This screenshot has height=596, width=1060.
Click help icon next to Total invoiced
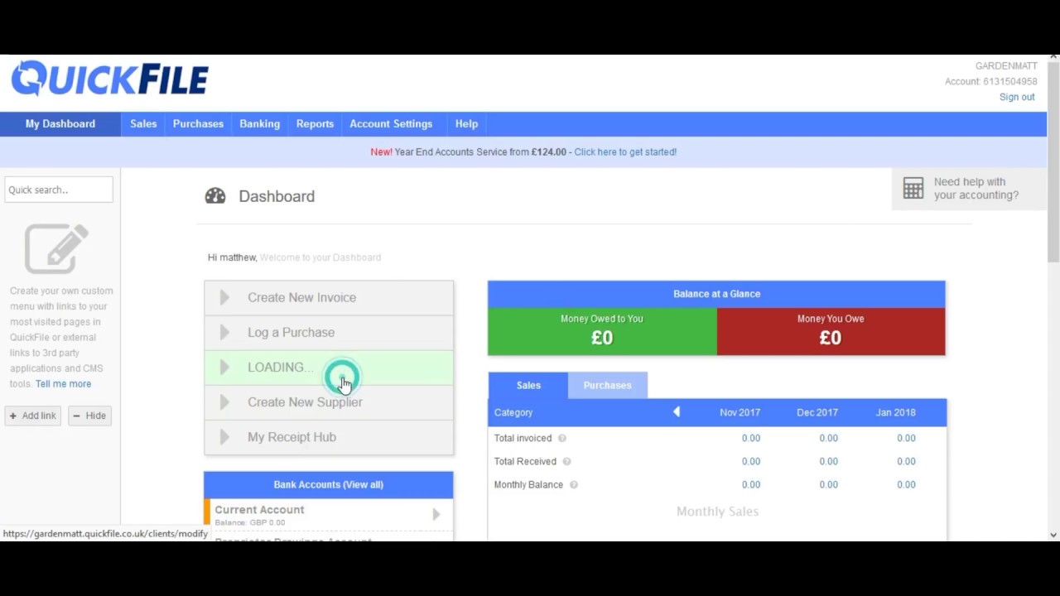[x=562, y=439]
